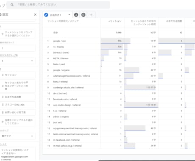Click plus icon to add a dimension

(3, 34)
